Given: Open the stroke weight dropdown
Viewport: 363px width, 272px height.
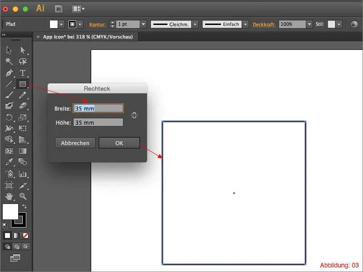Looking at the screenshot, I should click(x=143, y=24).
